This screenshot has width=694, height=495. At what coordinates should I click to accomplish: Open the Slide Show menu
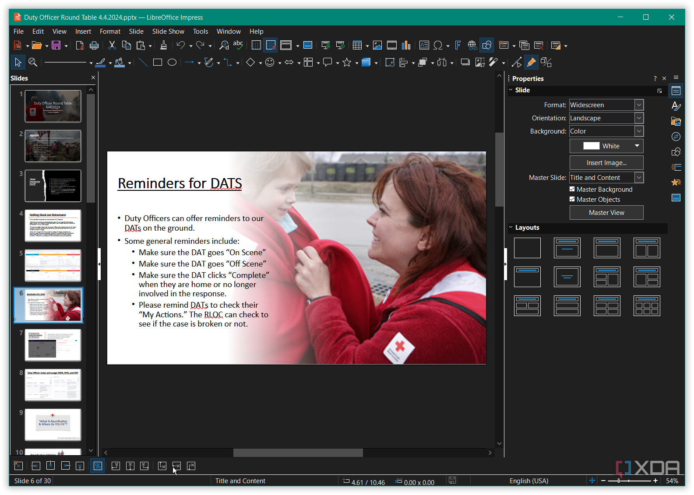168,32
